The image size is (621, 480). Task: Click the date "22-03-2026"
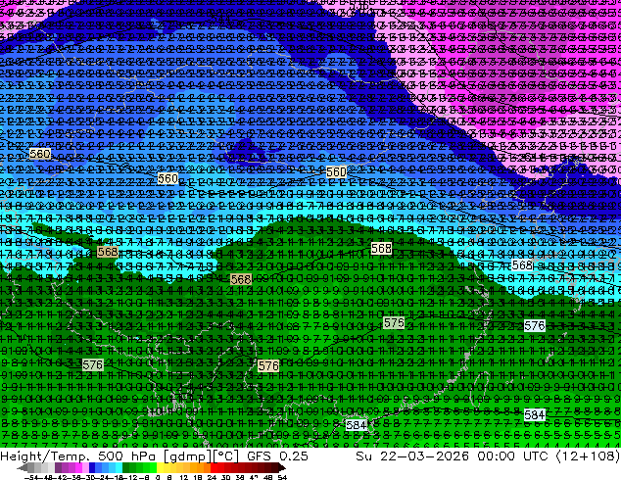424,456
